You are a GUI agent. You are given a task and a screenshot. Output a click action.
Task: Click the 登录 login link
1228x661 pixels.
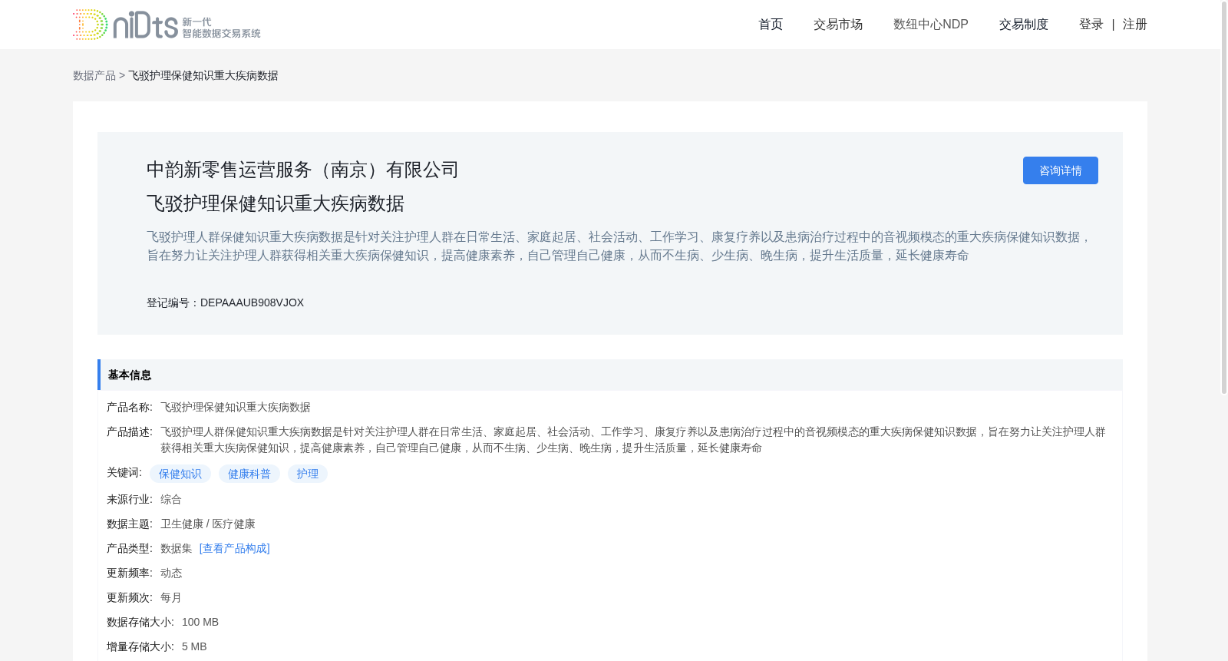[1091, 25]
